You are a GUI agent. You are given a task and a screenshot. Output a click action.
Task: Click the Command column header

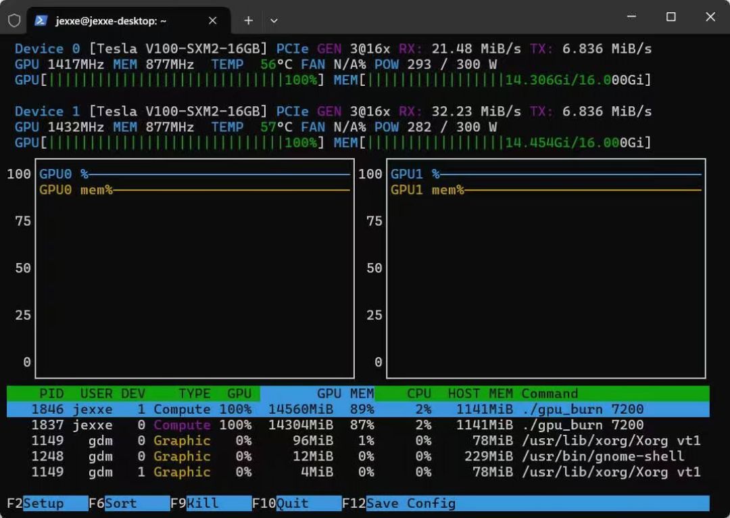(x=550, y=394)
